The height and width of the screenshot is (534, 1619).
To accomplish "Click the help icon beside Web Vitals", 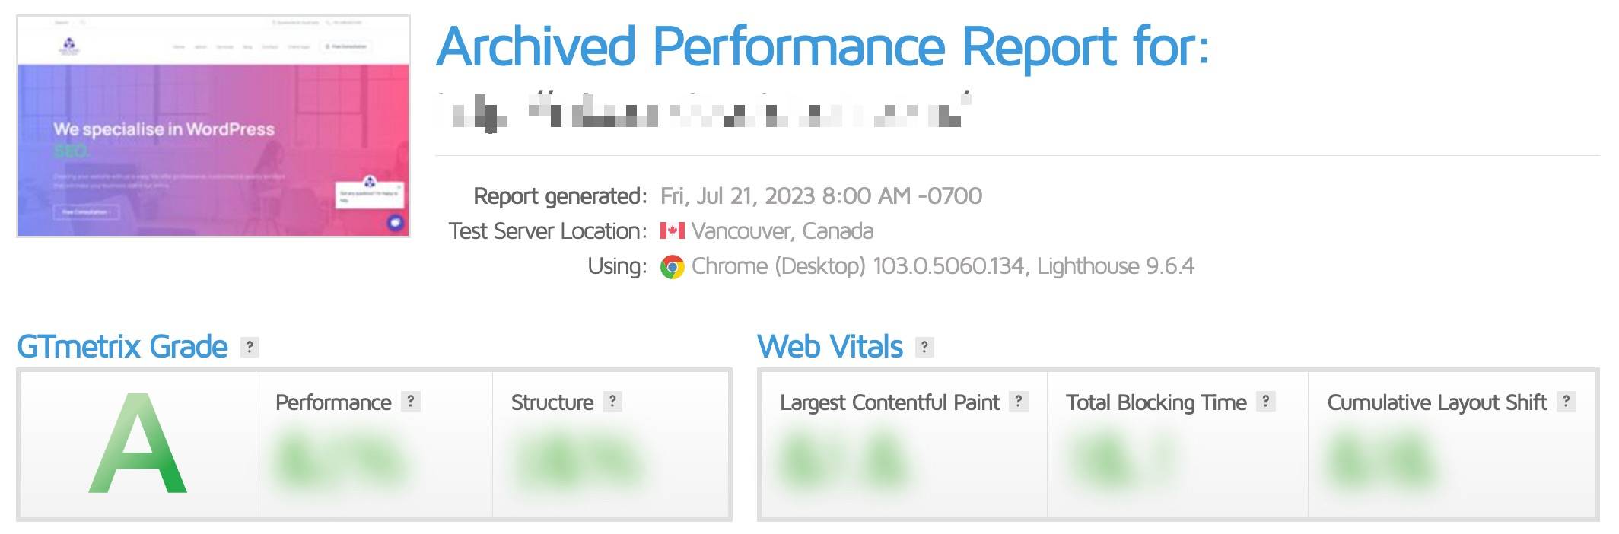I will coord(924,347).
